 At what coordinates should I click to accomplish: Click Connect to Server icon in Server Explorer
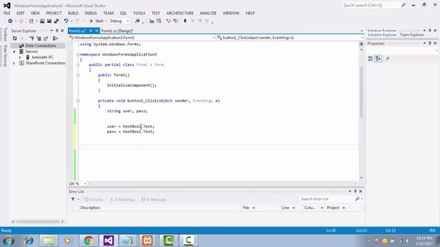pyautogui.click(x=38, y=38)
